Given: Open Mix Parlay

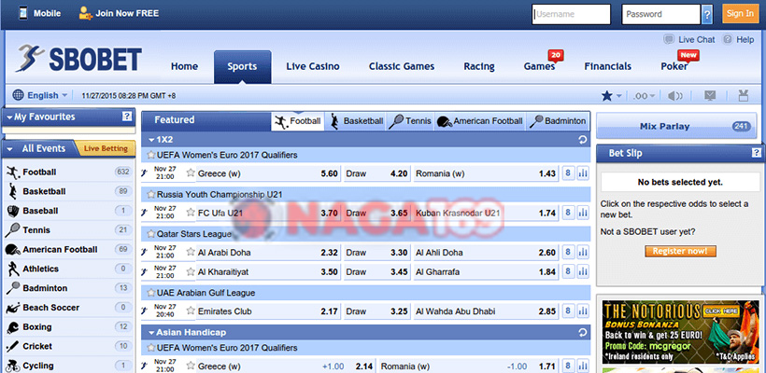Looking at the screenshot, I should pyautogui.click(x=676, y=126).
